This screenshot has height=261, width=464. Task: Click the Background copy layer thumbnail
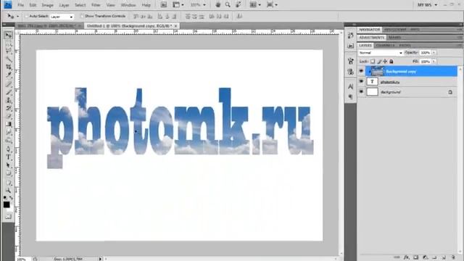(x=377, y=71)
